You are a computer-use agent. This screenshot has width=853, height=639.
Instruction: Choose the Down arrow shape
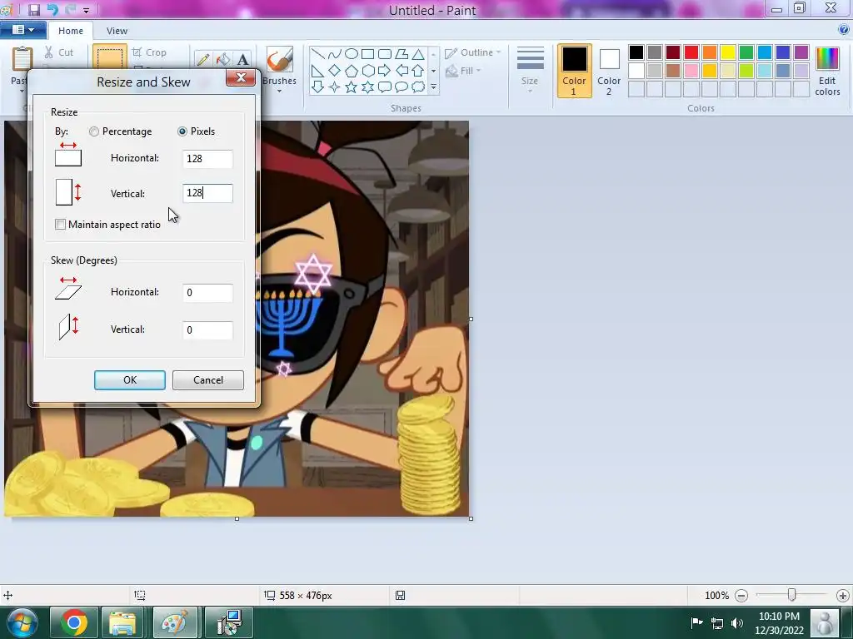tap(318, 87)
